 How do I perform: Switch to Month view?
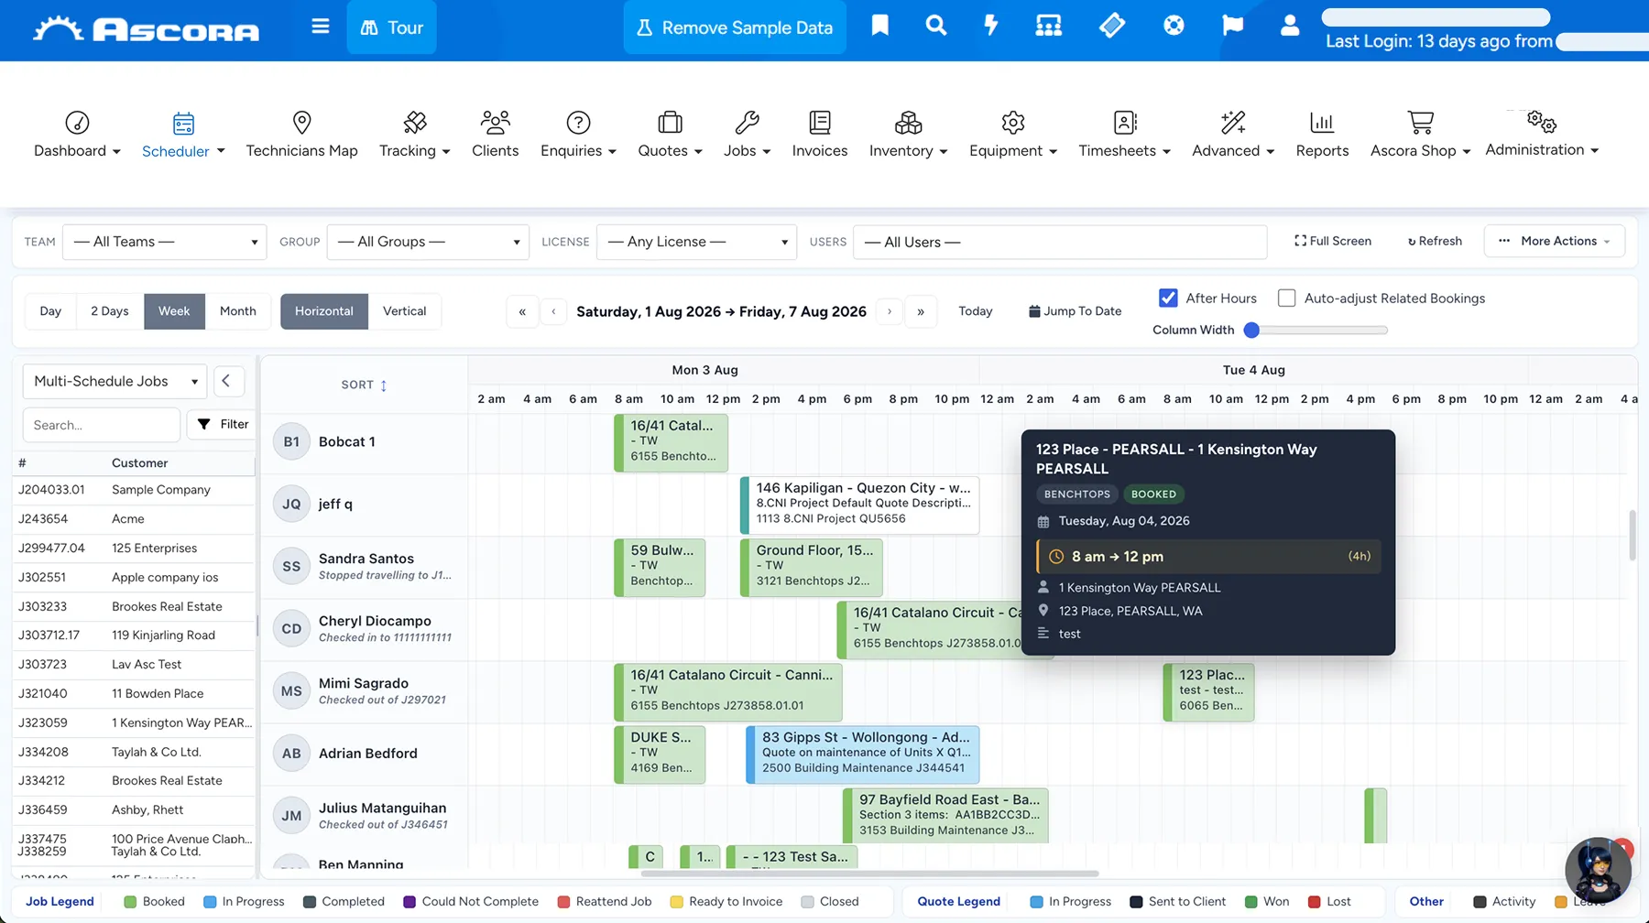238,311
